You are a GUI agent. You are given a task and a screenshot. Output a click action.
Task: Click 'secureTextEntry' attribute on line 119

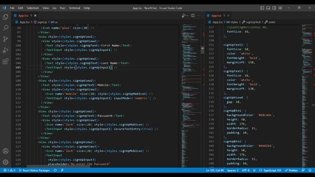(x=127, y=129)
